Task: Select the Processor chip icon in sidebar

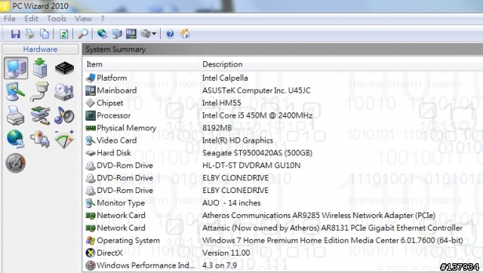Action: [x=64, y=68]
